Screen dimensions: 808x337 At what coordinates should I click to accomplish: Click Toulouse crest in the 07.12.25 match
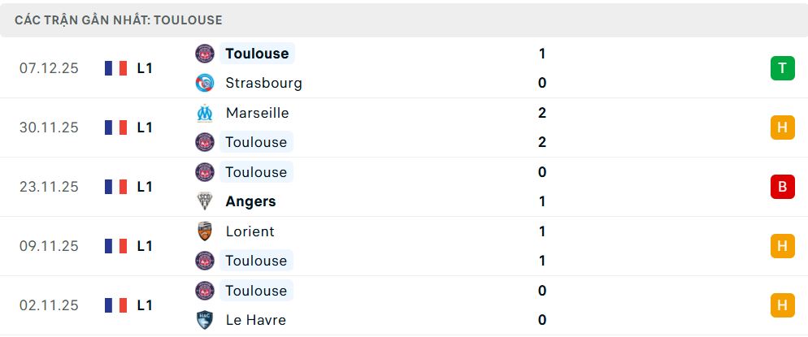pos(205,54)
